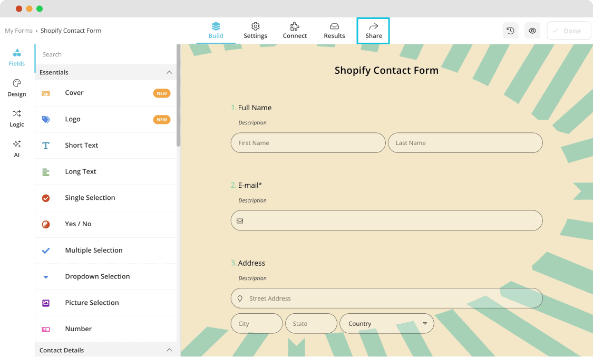This screenshot has height=357, width=593.
Task: Click the E-mail input field
Action: [x=386, y=220]
